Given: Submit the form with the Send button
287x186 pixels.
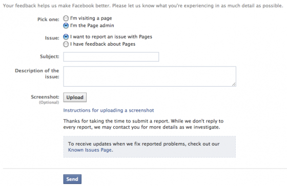Looking at the screenshot, I should point(72,179).
